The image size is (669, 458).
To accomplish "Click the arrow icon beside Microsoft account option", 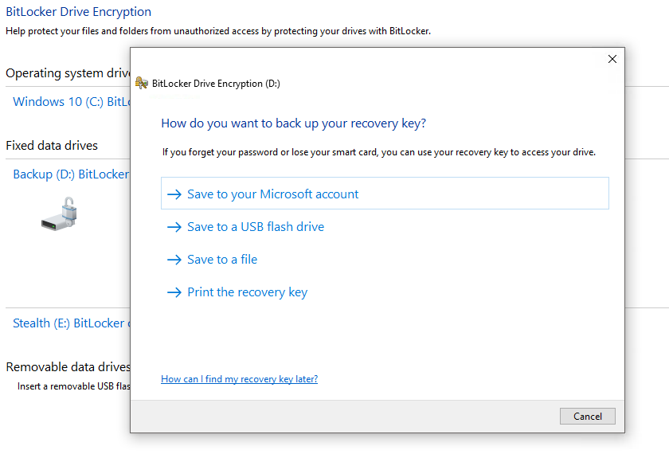I will coord(174,194).
